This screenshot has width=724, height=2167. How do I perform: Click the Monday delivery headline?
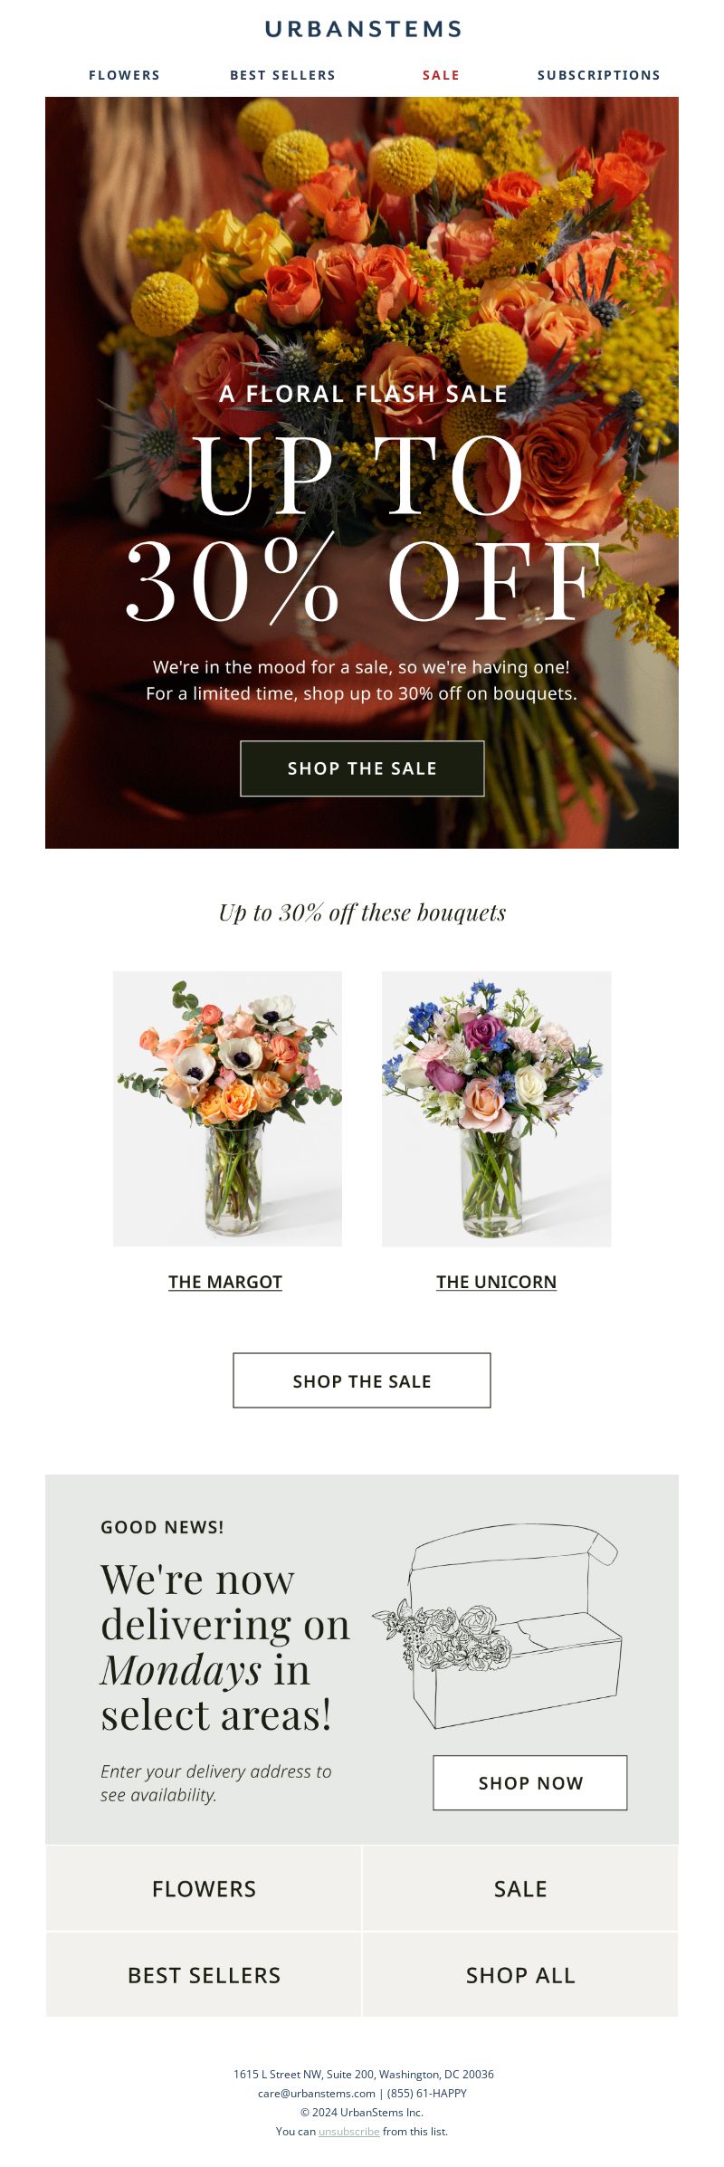point(225,1647)
